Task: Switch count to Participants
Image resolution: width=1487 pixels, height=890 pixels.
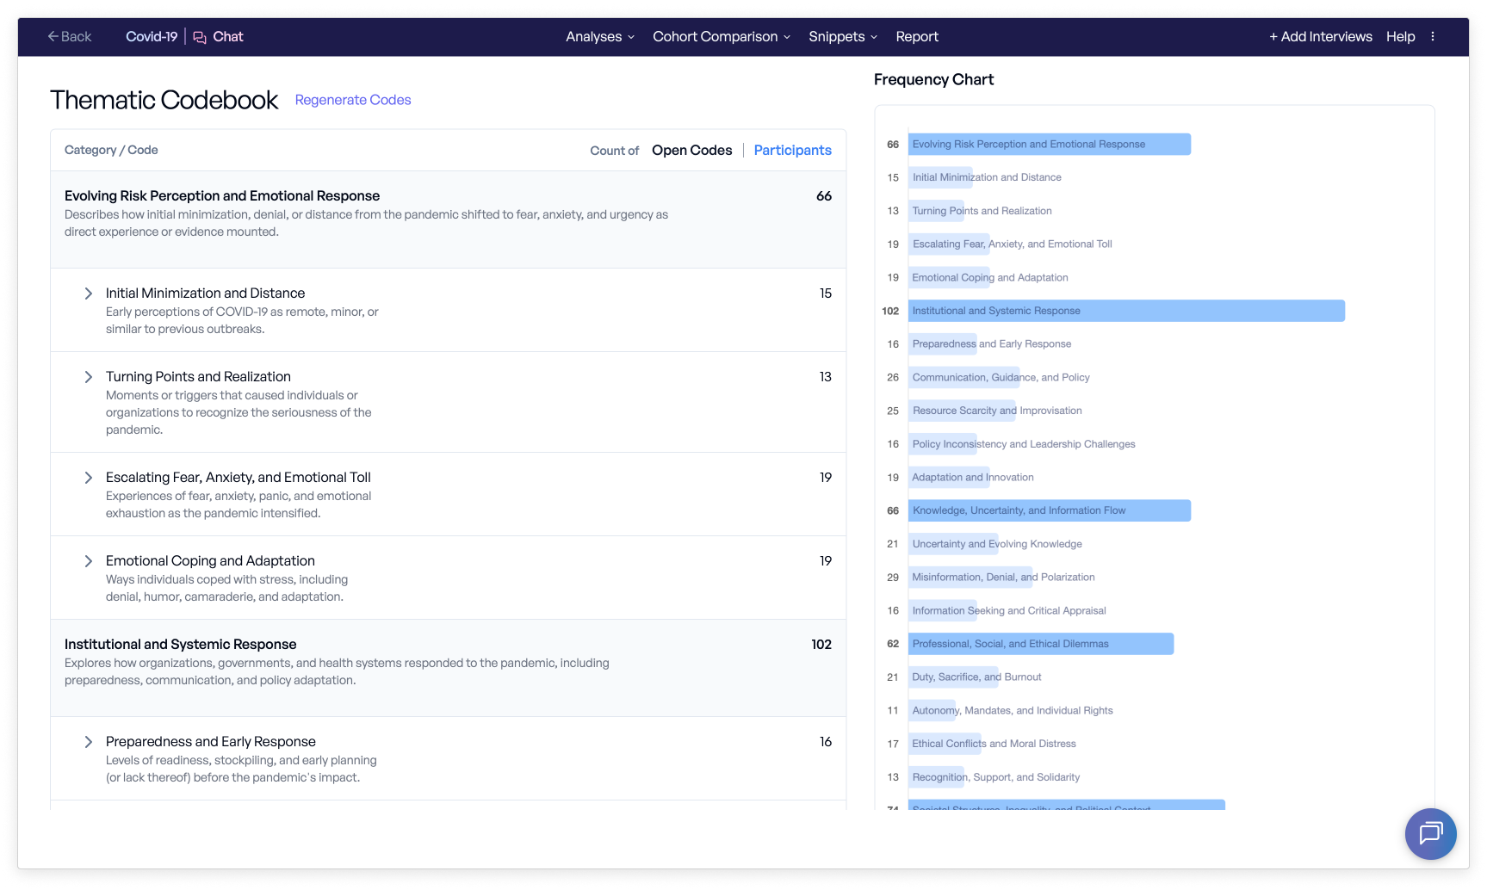Action: pyautogui.click(x=792, y=150)
